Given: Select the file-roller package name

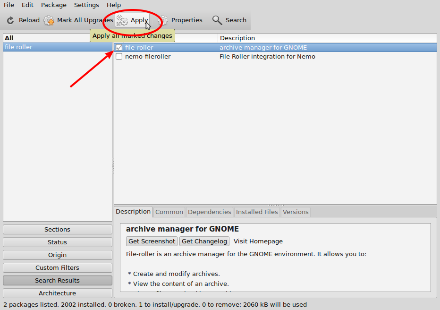Looking at the screenshot, I should (139, 47).
